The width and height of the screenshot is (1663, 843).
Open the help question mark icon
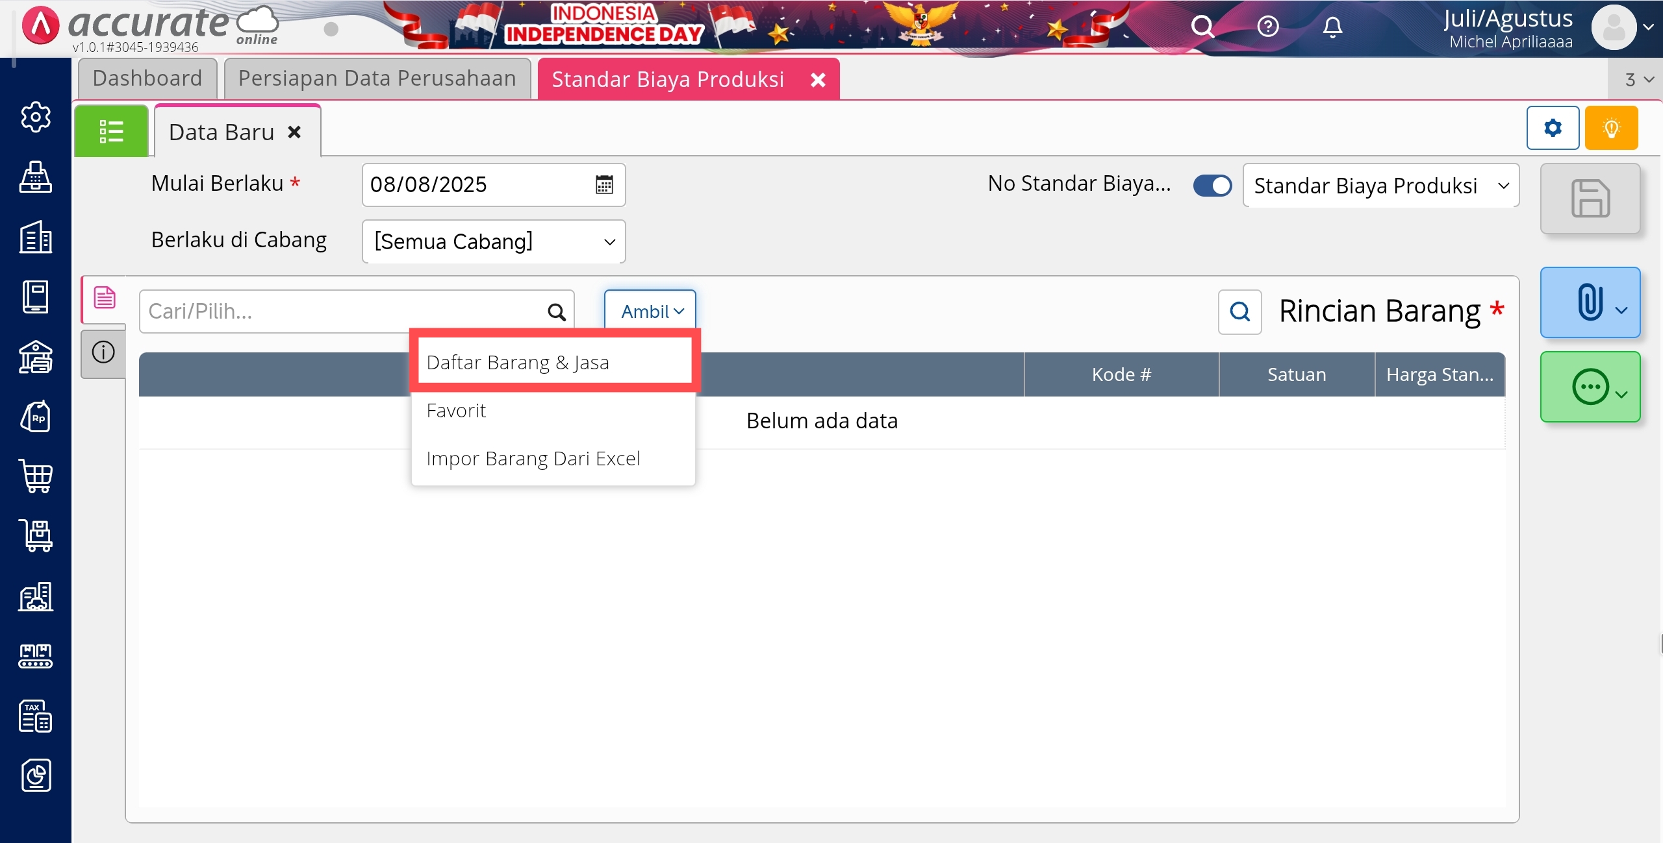[1267, 27]
